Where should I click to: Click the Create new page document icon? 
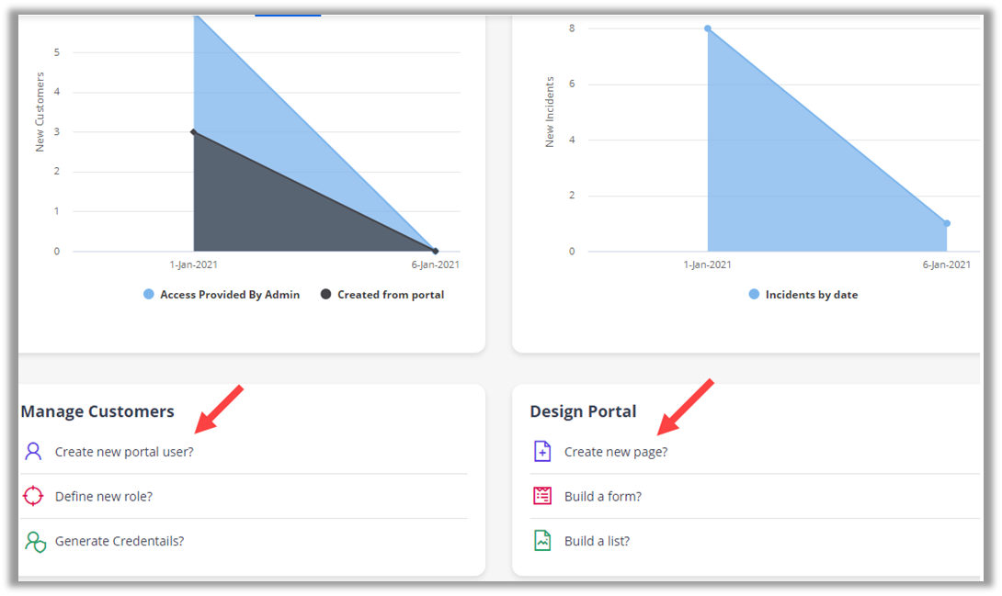(542, 451)
